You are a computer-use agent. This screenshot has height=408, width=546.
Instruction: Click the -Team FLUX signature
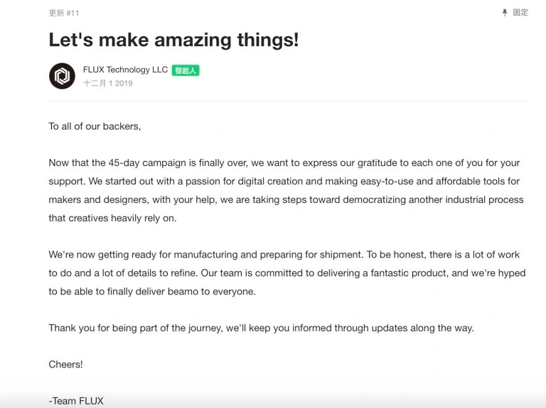click(x=76, y=401)
